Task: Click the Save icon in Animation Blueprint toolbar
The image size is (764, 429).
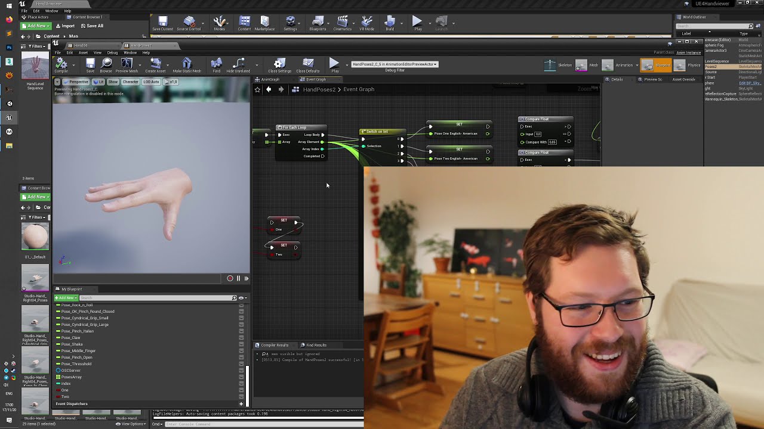Action: point(90,65)
